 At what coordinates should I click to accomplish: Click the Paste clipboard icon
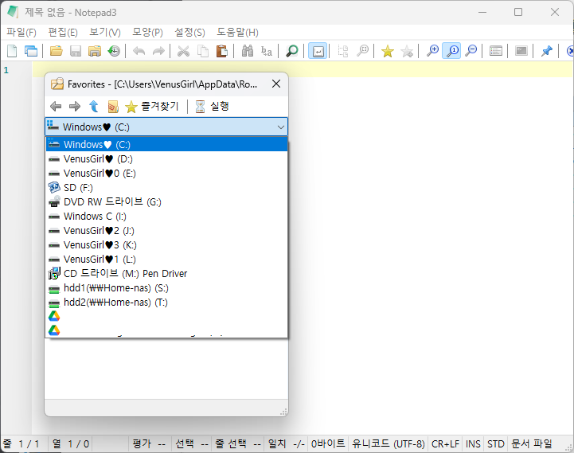click(x=222, y=51)
